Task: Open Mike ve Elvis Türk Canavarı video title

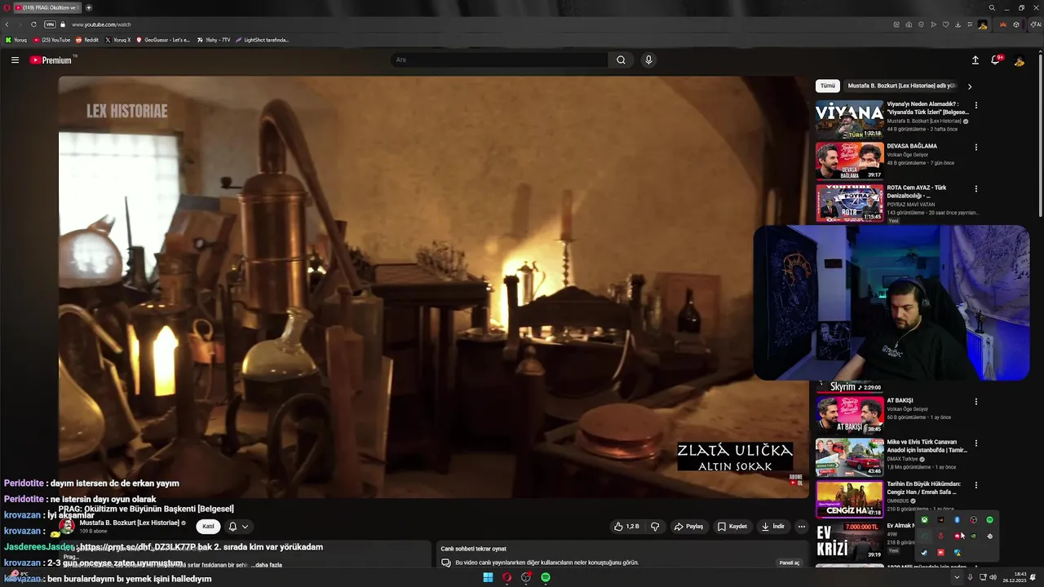Action: click(927, 446)
